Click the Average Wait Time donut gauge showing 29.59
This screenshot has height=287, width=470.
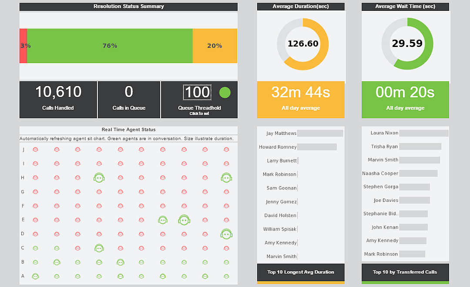[x=407, y=43]
